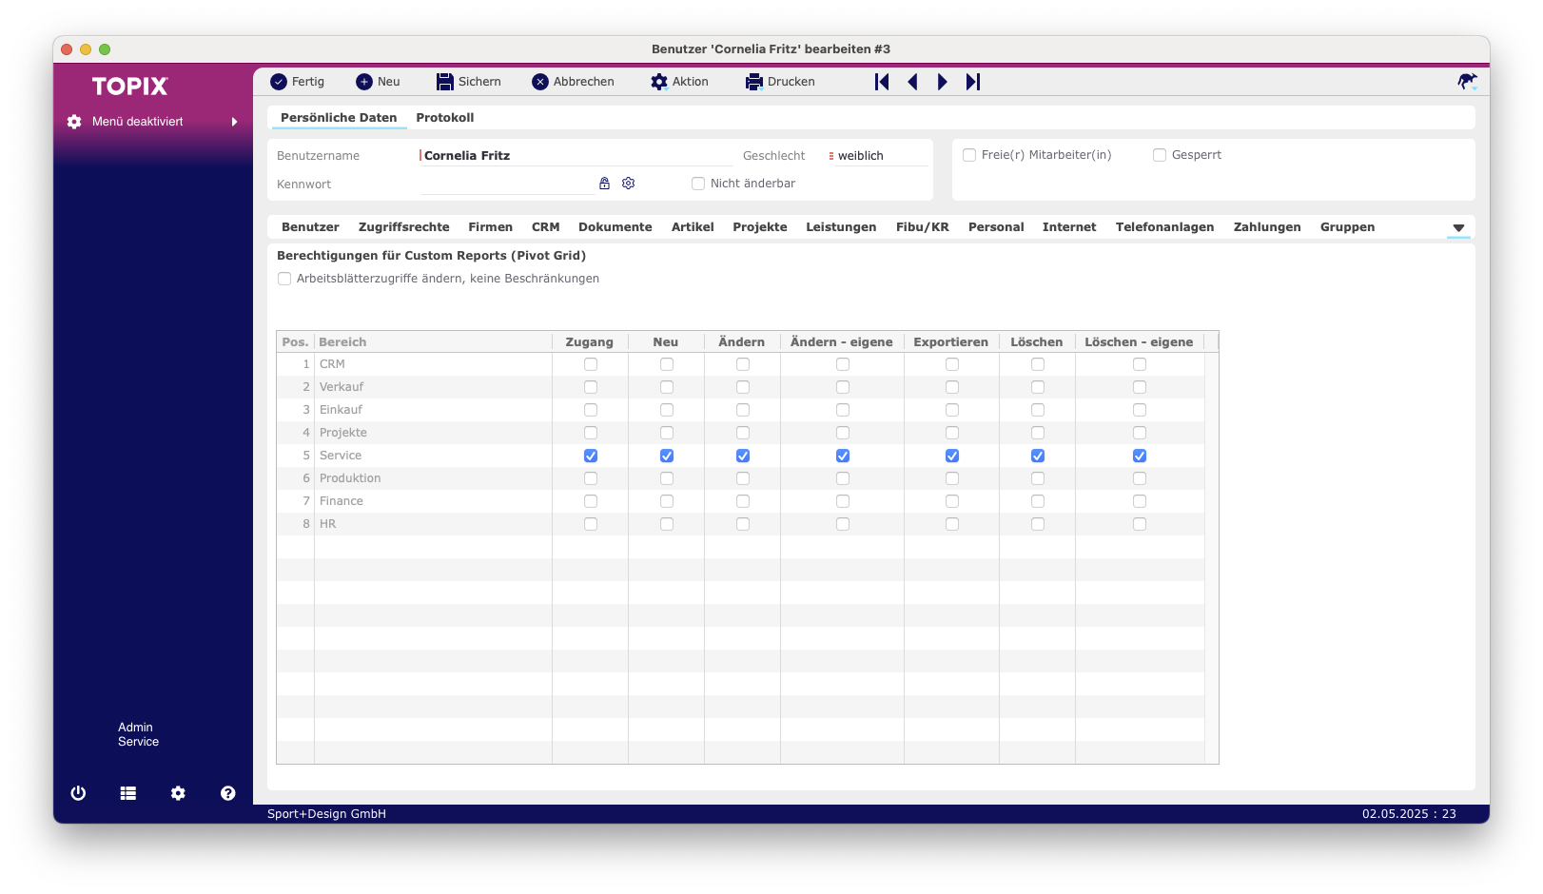This screenshot has width=1543, height=894.
Task: Check Arbeitsblätterzugriffe ändern, keine Beschränkungen
Action: point(284,279)
